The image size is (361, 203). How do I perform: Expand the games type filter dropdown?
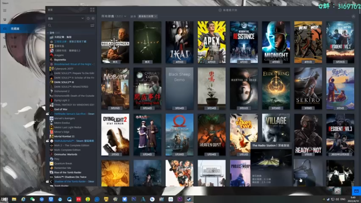66,18
